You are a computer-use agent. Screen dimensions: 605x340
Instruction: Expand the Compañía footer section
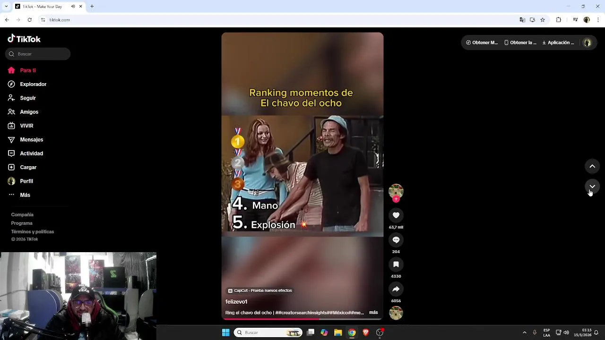tap(22, 214)
